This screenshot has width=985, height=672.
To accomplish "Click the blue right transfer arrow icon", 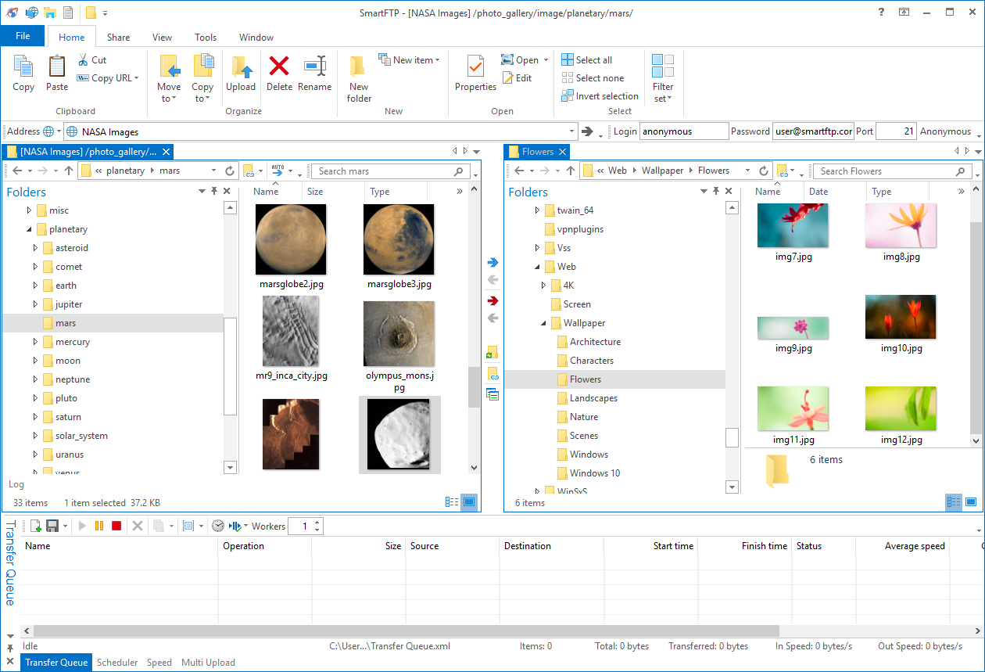I will tap(492, 263).
